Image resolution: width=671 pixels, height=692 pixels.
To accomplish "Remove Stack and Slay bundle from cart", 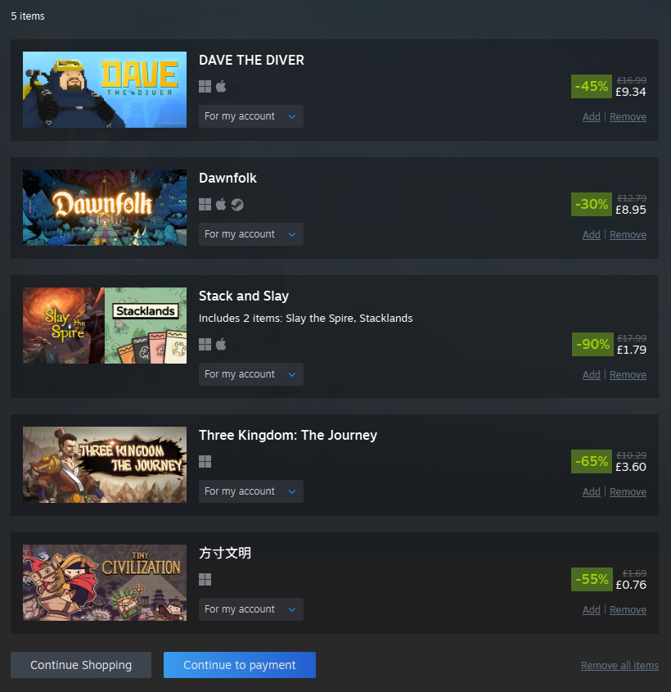I will pos(628,375).
